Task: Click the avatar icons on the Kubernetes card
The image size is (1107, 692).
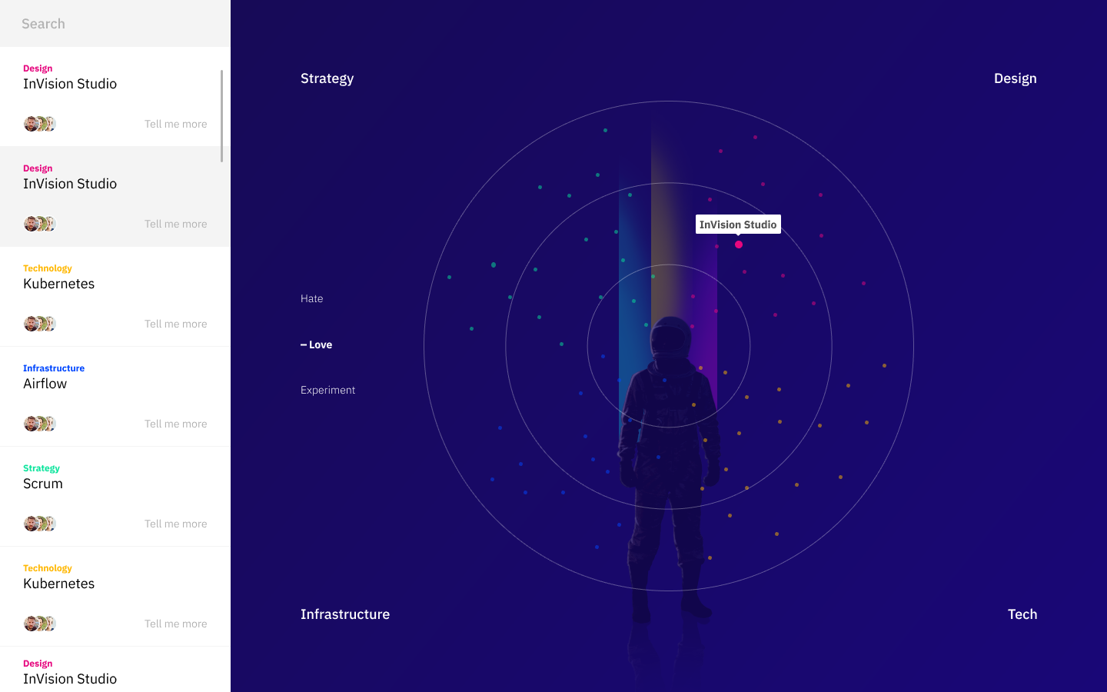Action: [39, 323]
